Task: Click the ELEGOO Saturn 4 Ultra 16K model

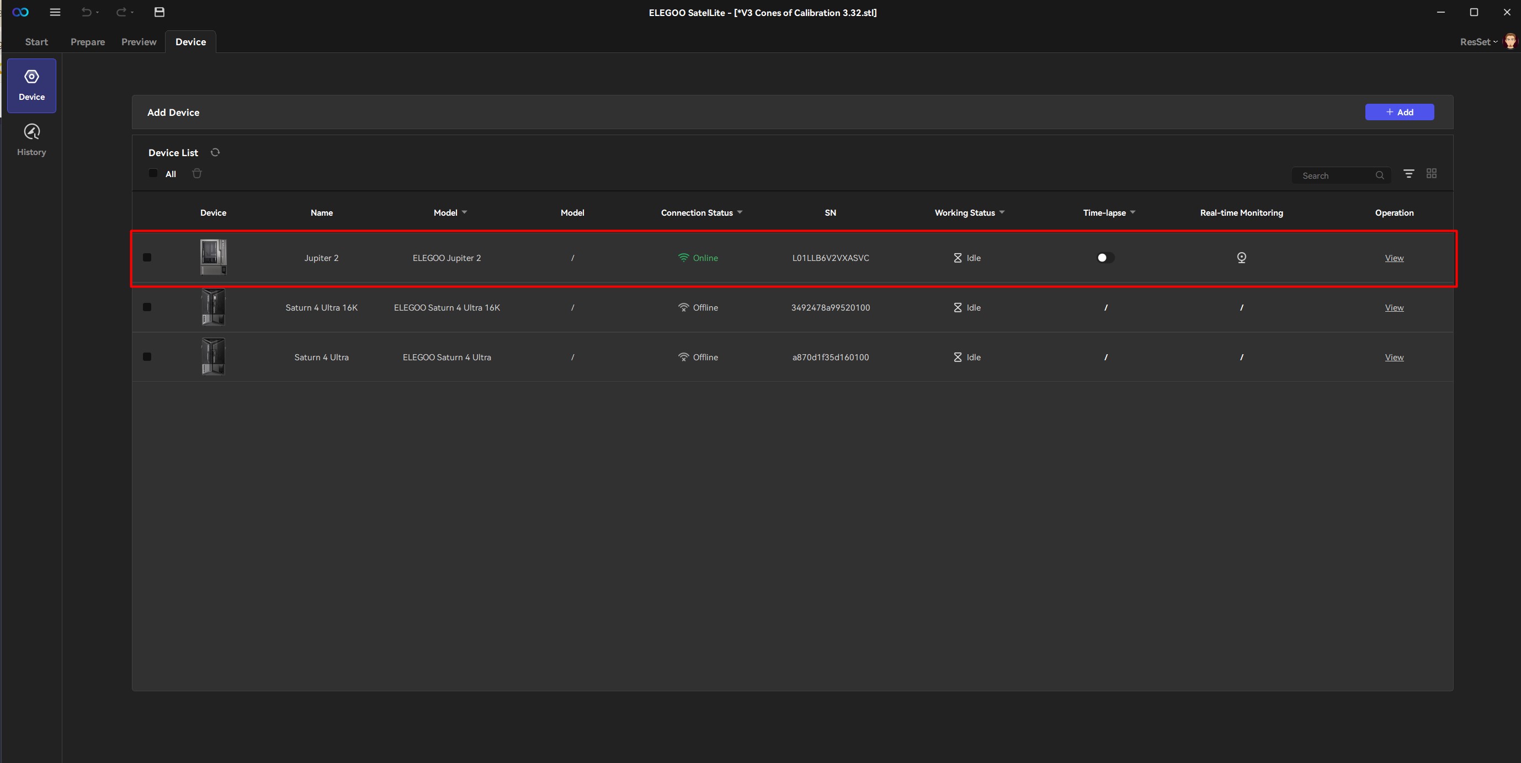Action: (x=446, y=307)
